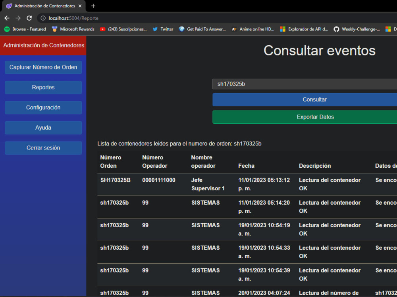Viewport: 397px width, 297px height.
Task: Select date cell 19/01/2023 10:54:33 a. m.
Action: [264, 252]
